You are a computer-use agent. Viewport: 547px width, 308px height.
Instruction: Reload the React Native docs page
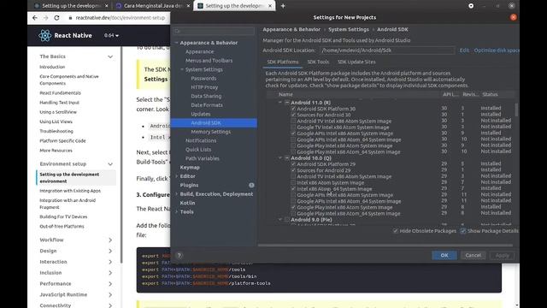pos(57,18)
